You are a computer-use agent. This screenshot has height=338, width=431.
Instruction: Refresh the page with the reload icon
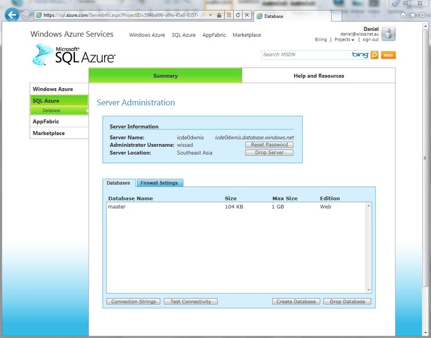(x=238, y=15)
